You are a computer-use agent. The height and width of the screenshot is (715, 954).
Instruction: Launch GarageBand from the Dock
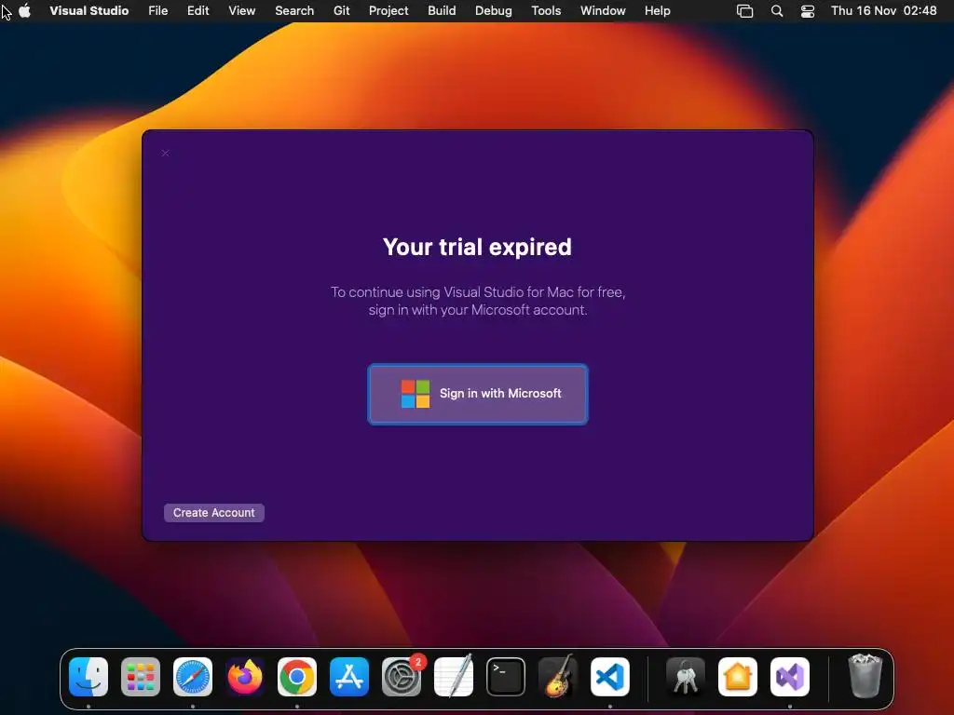[x=558, y=677]
